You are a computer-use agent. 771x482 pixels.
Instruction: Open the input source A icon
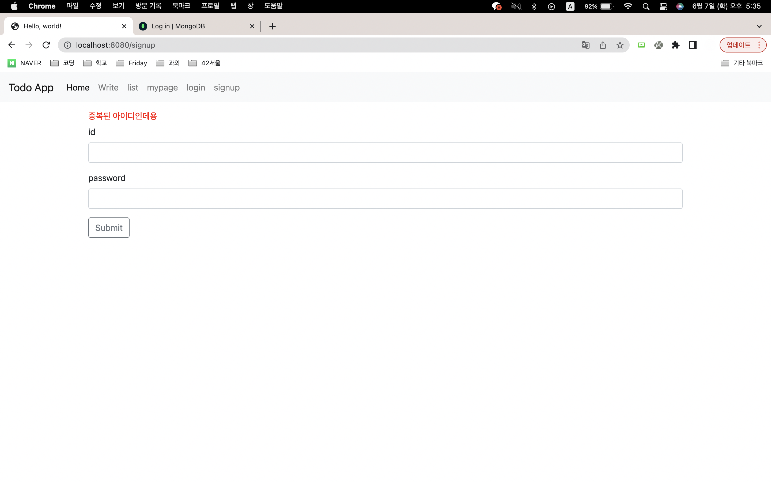tap(570, 6)
